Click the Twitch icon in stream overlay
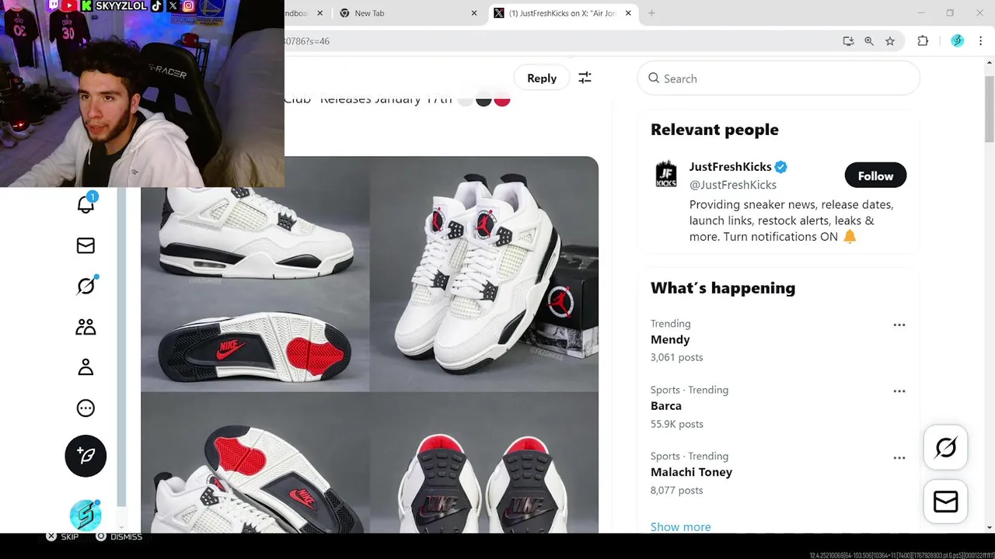The width and height of the screenshot is (995, 559). (x=54, y=5)
